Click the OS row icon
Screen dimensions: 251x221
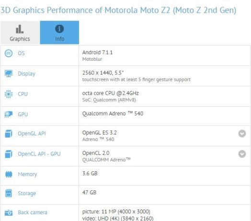pos(9,53)
